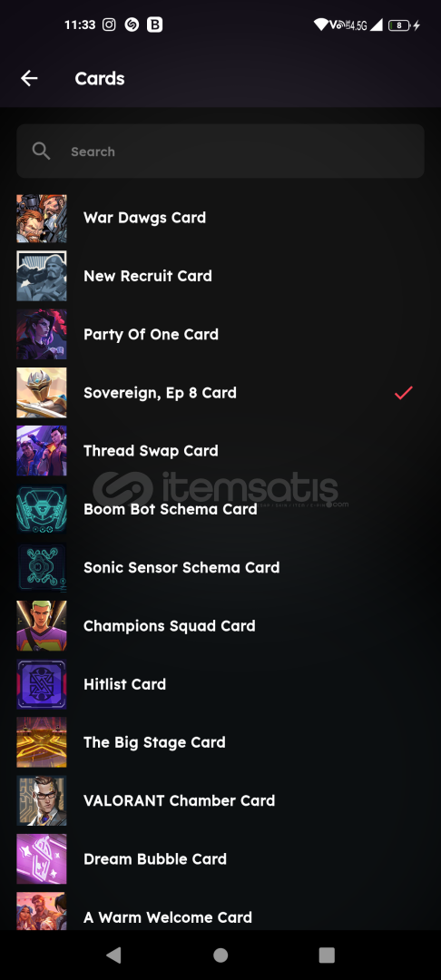Select the Boom Bot Schema Card icon
This screenshot has height=980, width=441.
[41, 509]
